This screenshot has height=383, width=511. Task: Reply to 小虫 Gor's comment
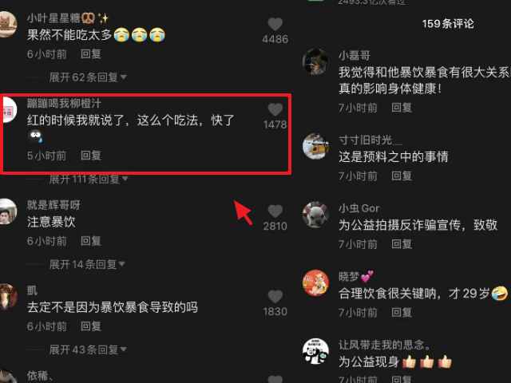pyautogui.click(x=402, y=244)
